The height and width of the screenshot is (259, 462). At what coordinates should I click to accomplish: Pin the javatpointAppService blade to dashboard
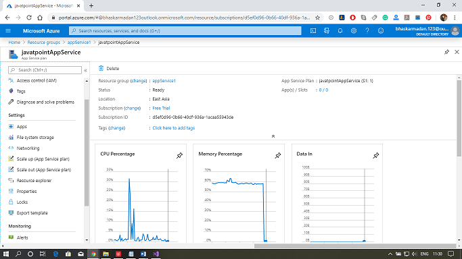(446, 52)
